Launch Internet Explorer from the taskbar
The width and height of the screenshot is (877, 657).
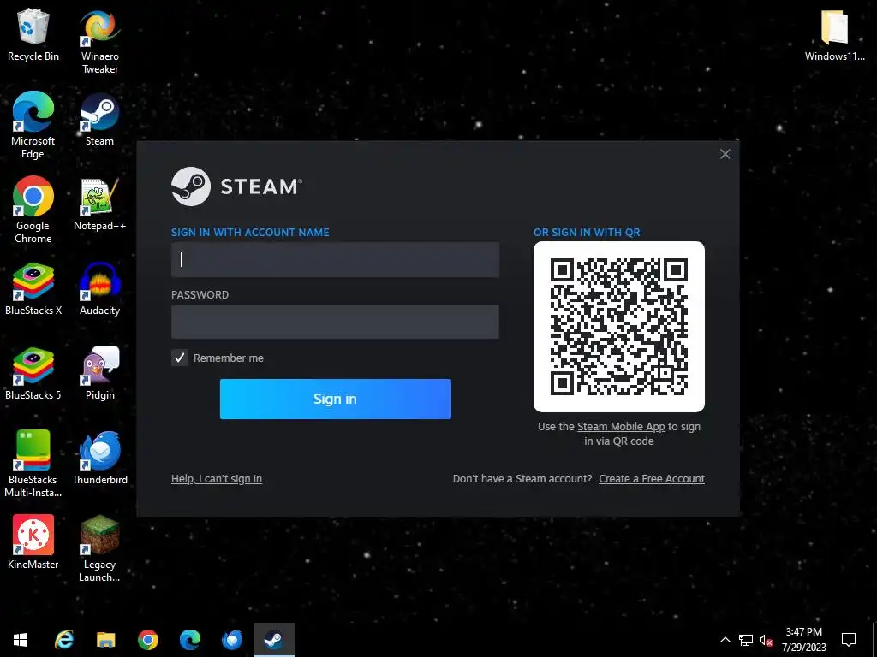tap(63, 640)
